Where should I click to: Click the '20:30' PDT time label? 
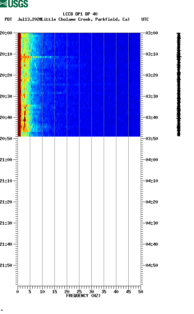coord(6,96)
